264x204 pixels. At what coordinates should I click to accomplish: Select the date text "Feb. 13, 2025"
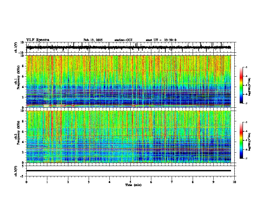tap(93, 40)
